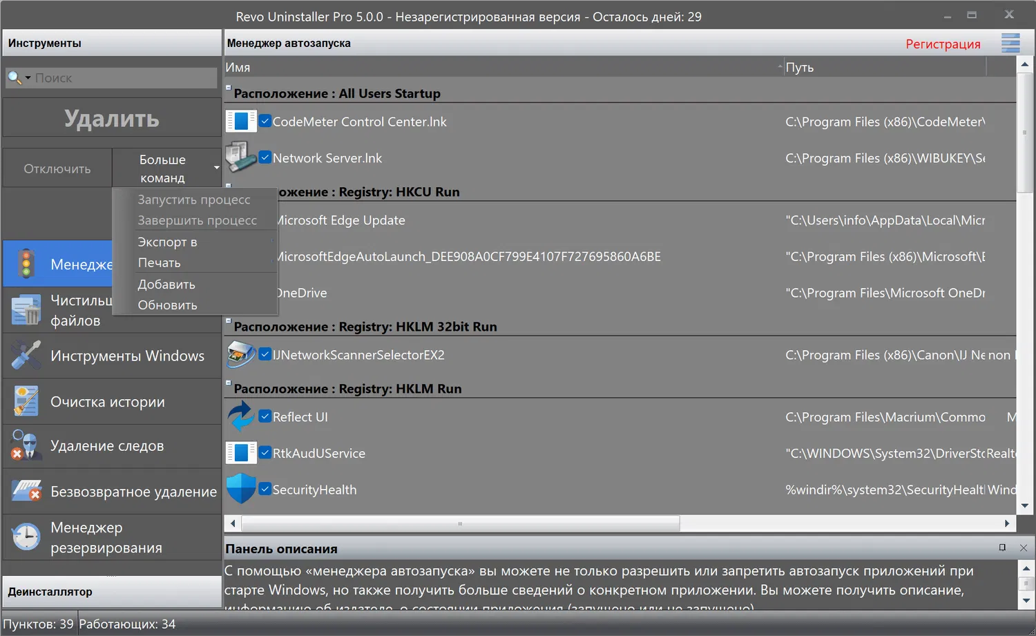Click the Reflect UI blue arrows icon
This screenshot has height=636, width=1036.
pos(241,416)
